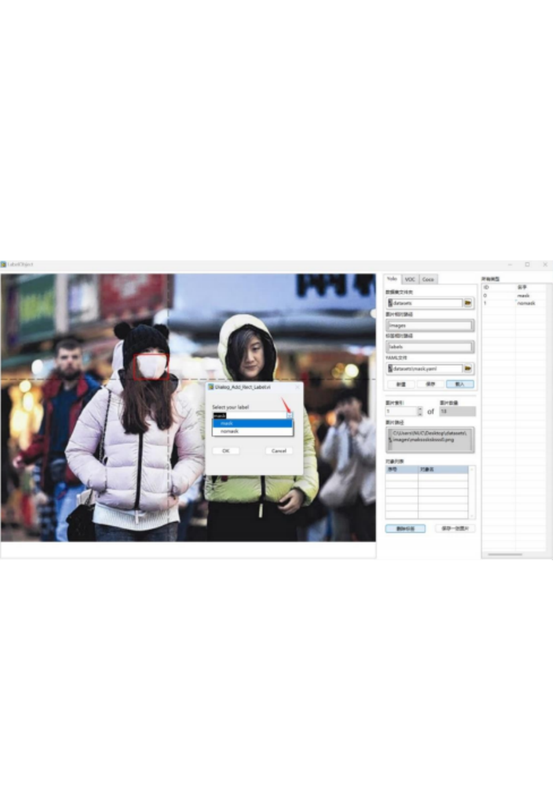Image resolution: width=553 pixels, height=797 pixels.
Task: Close the Dialog_Add_Rect_Label window
Action: click(297, 387)
